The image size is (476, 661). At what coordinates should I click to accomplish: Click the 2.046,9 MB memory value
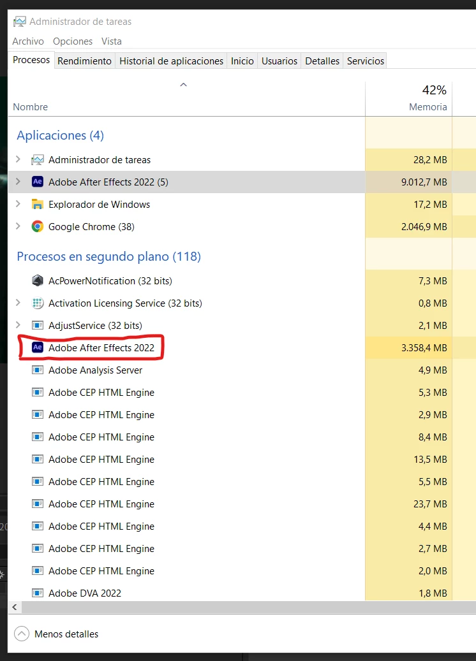coord(424,227)
